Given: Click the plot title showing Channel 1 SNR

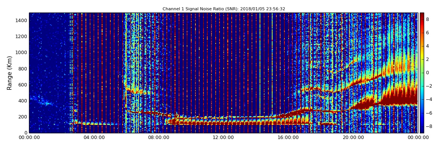Looking at the screenshot, I should [x=224, y=9].
